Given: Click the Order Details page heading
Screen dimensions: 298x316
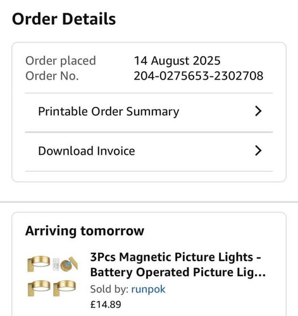Looking at the screenshot, I should [x=64, y=19].
